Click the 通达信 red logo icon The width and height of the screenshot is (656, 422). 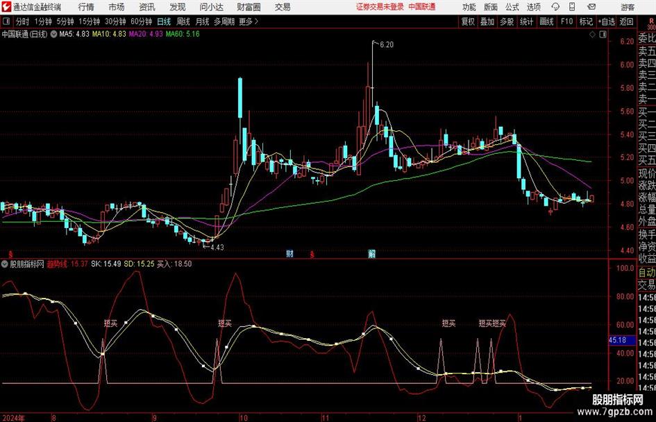(x=6, y=7)
